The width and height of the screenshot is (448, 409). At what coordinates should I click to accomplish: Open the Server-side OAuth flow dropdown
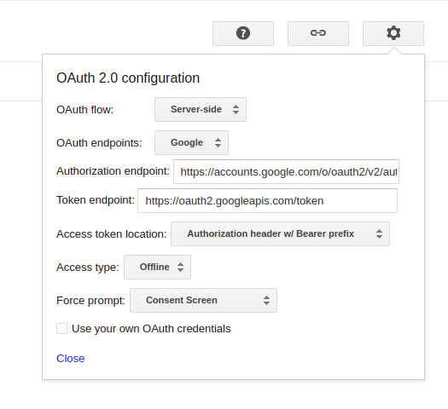click(x=201, y=110)
